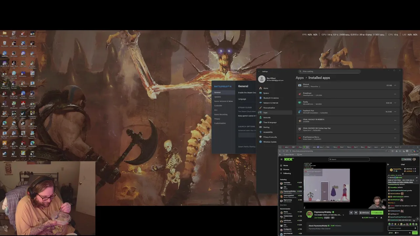This screenshot has width=420, height=236.
Task: Expand the Kick stream title chevron
Action: (343, 215)
